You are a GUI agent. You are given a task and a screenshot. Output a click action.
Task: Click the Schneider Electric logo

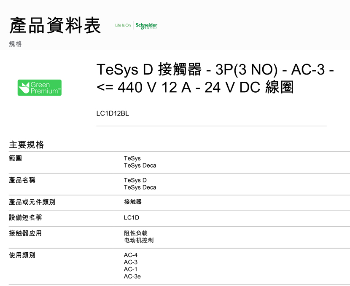coord(146,26)
